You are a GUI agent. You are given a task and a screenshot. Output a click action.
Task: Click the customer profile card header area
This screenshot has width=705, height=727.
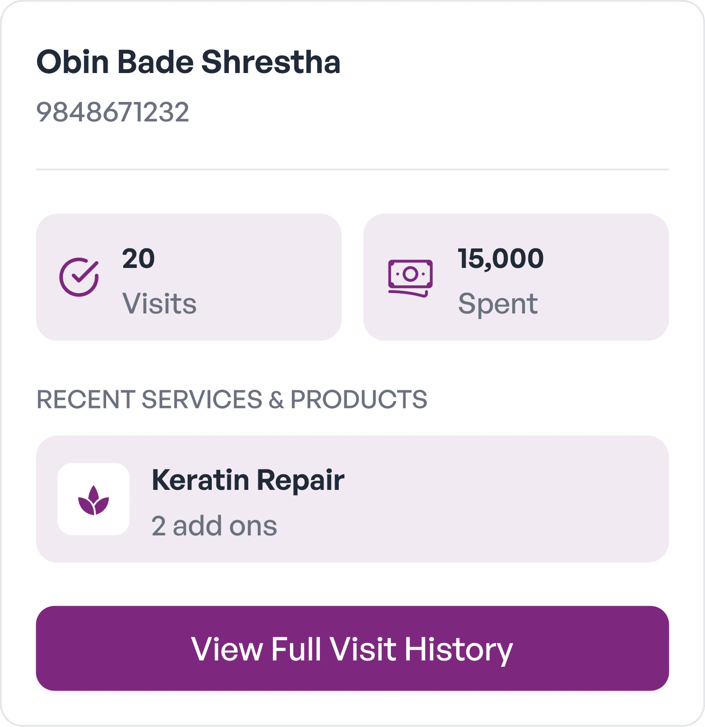[x=352, y=85]
